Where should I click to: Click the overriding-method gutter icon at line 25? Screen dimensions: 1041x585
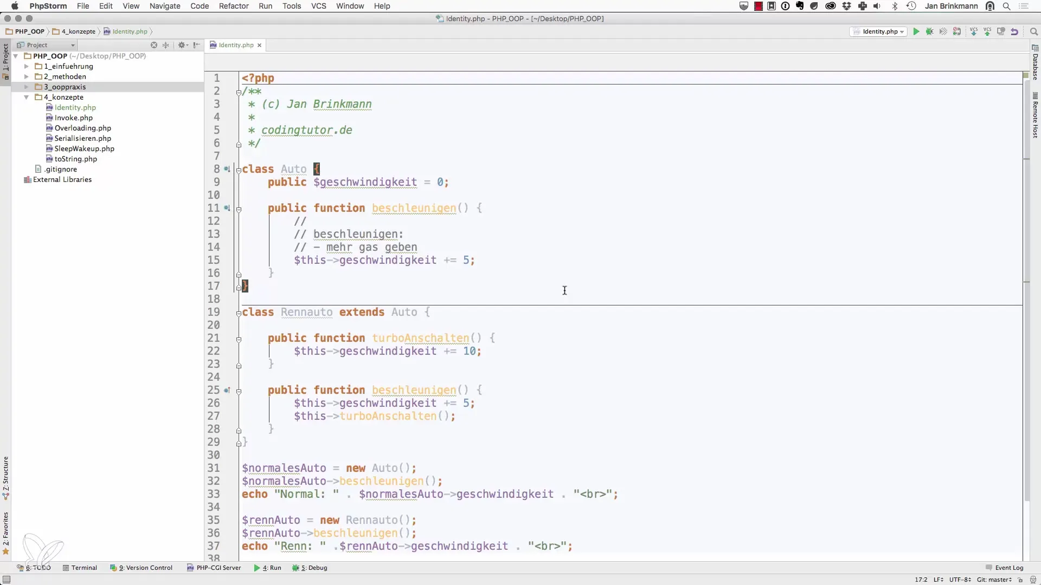[227, 390]
